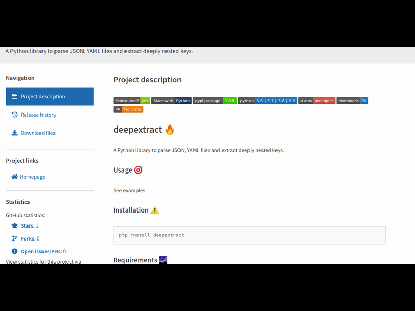The image size is (415, 311).
Task: Click the downloads 2k badge
Action: click(x=352, y=101)
